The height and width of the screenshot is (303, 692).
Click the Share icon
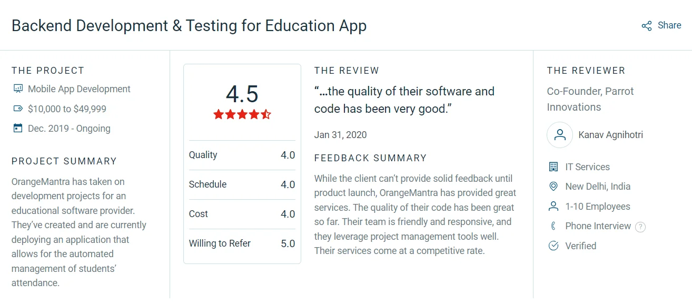click(x=646, y=26)
